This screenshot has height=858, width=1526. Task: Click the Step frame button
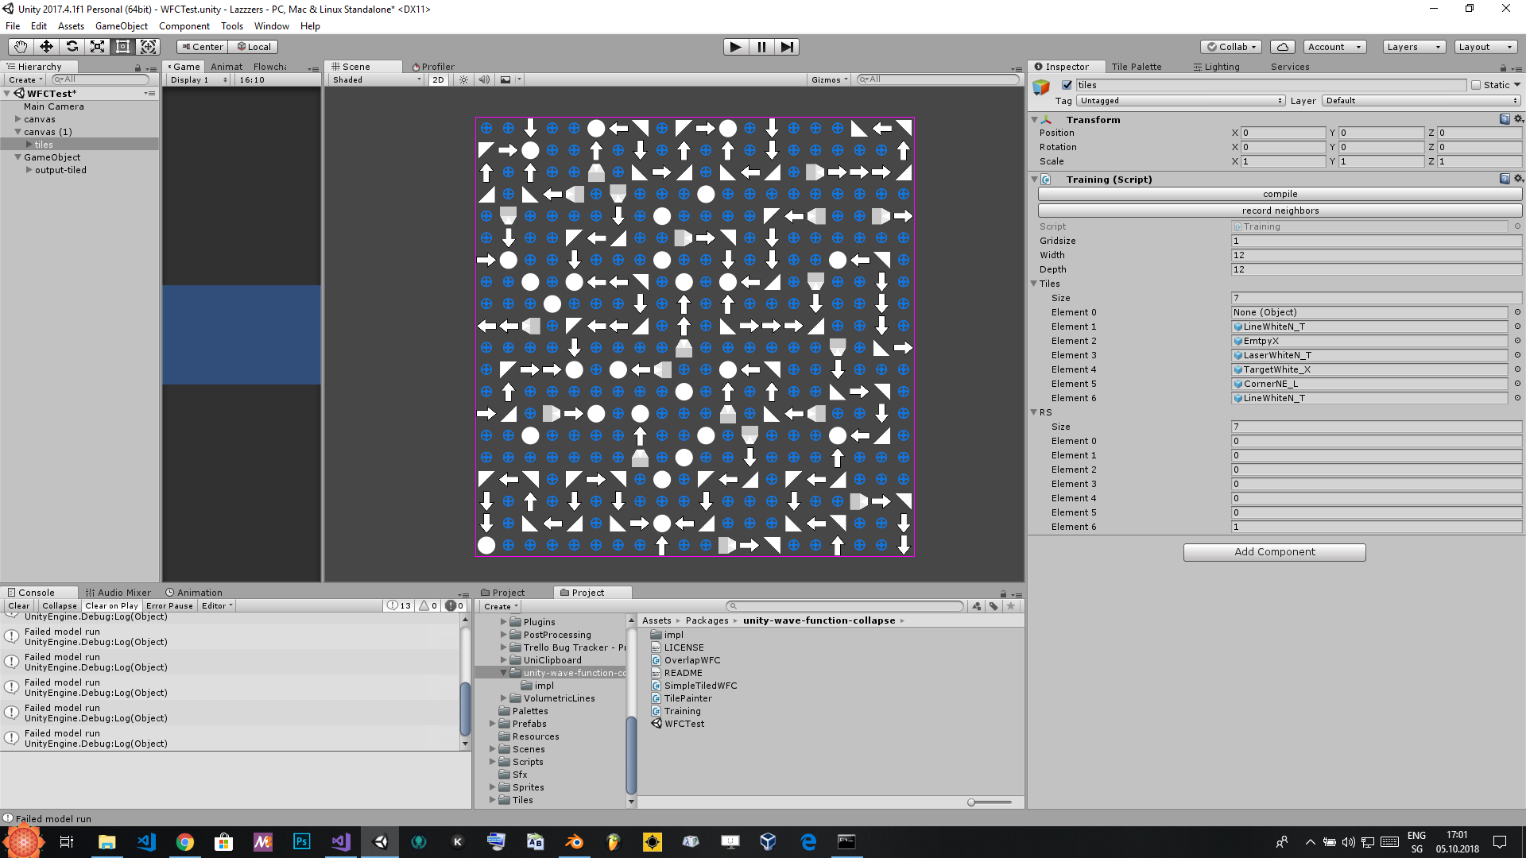tap(786, 47)
